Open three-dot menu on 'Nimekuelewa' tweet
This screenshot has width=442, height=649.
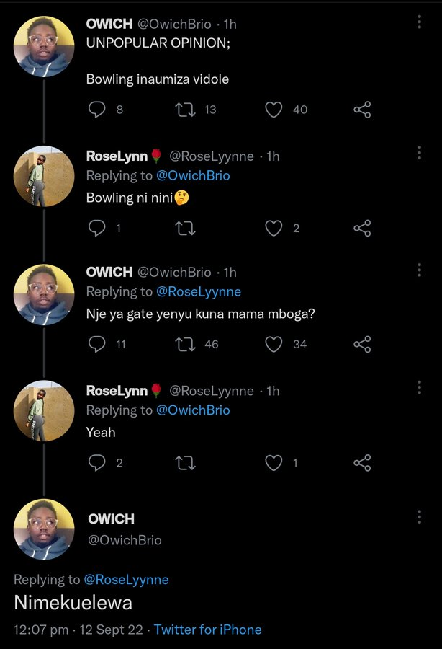pos(419,516)
